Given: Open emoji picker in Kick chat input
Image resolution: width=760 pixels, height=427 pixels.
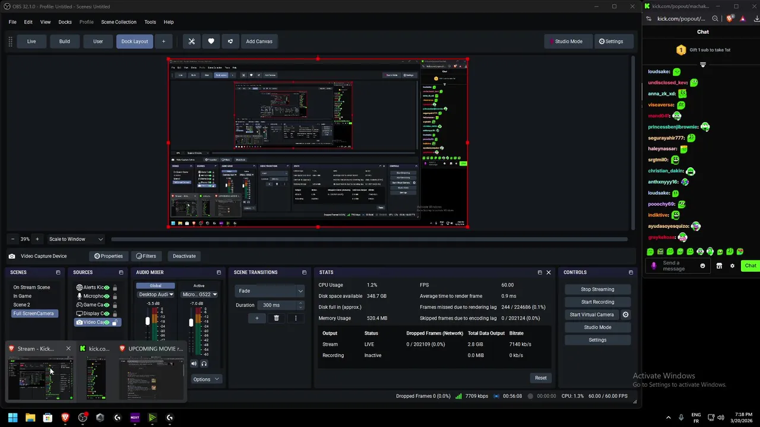Looking at the screenshot, I should point(702,266).
